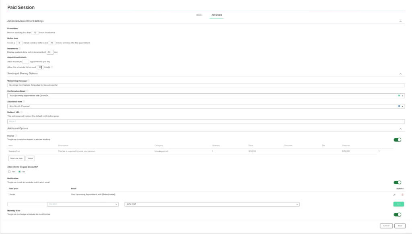Image resolution: width=412 pixels, height=234 pixels.
Task: Click the help icon next to Increments
Action: pos(19,48)
